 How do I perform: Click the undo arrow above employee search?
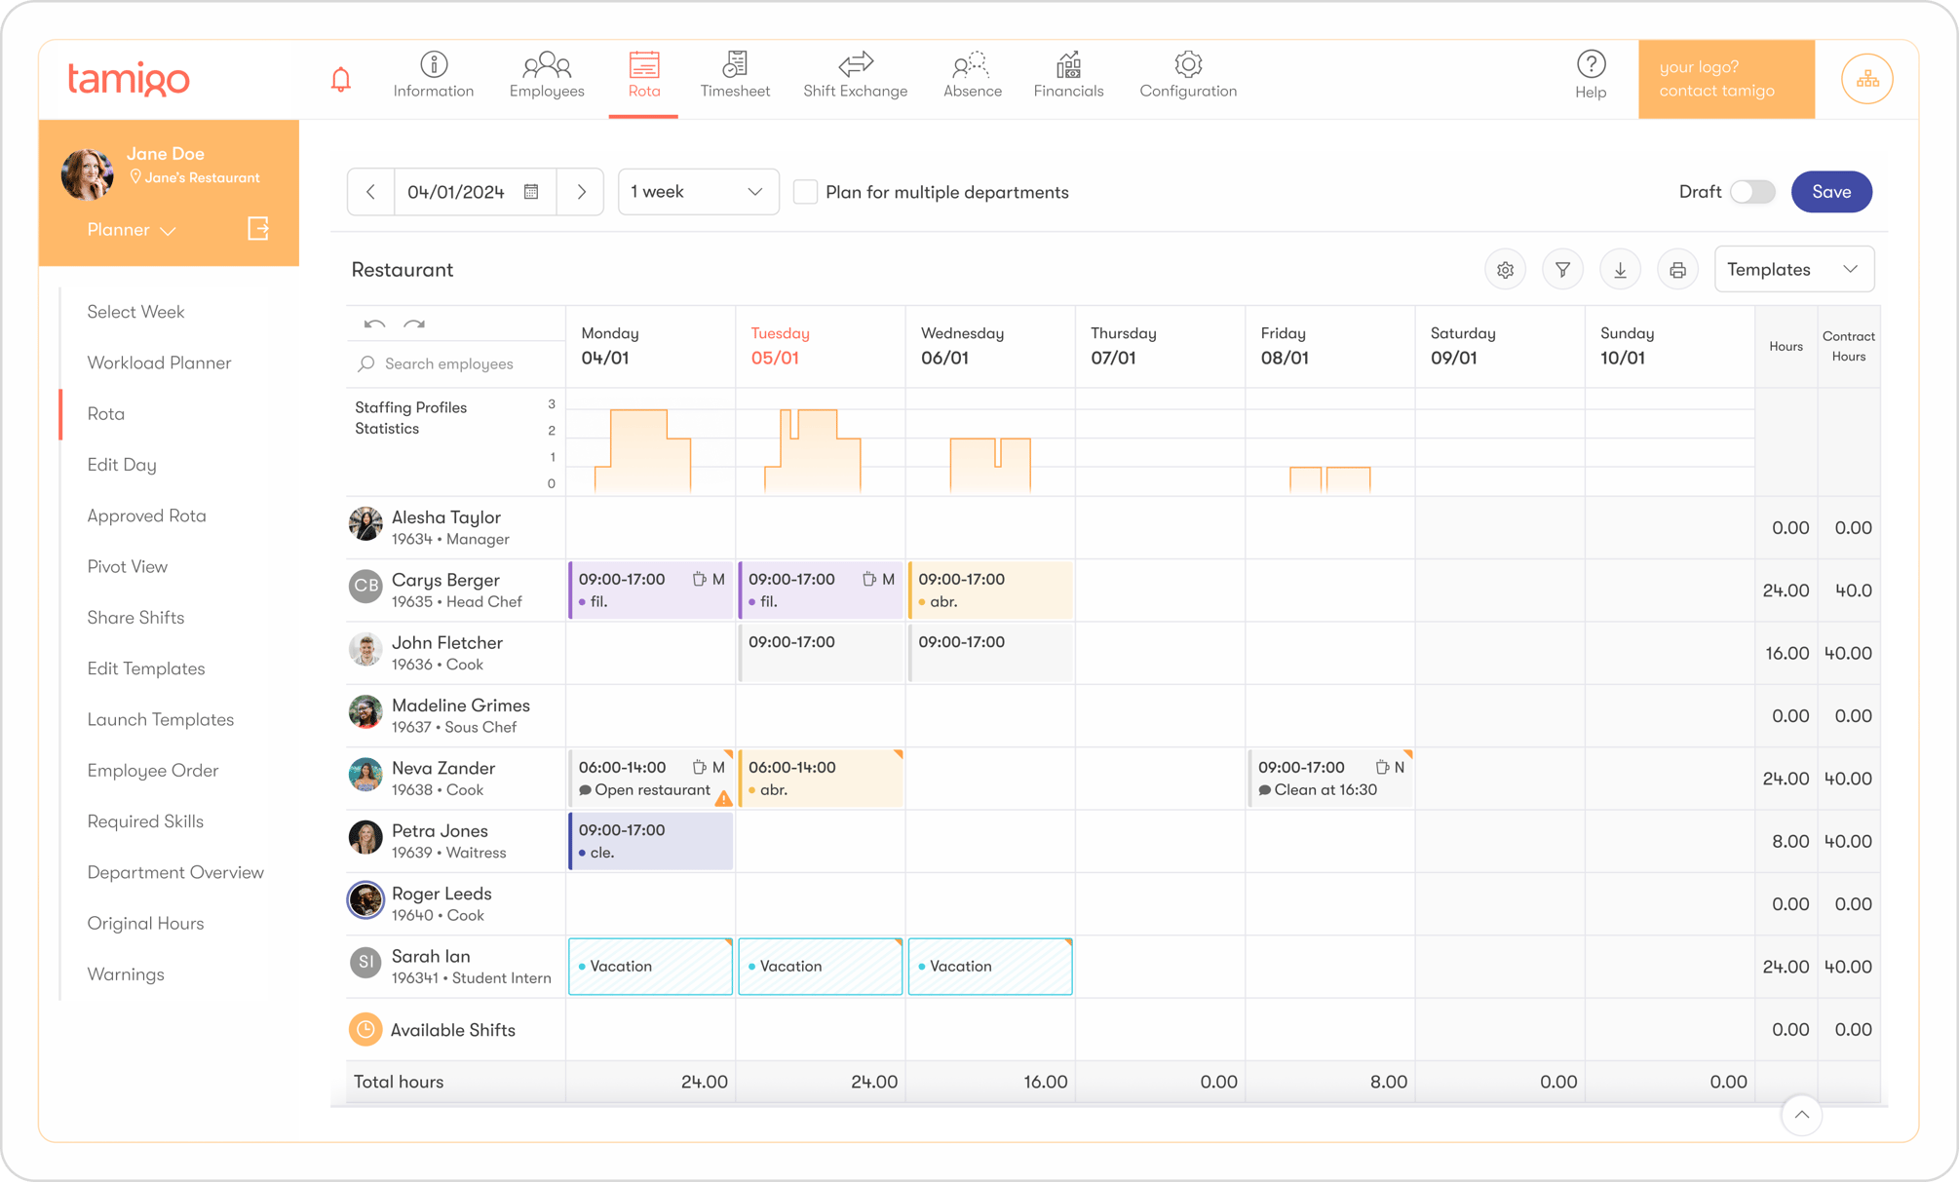click(x=375, y=323)
